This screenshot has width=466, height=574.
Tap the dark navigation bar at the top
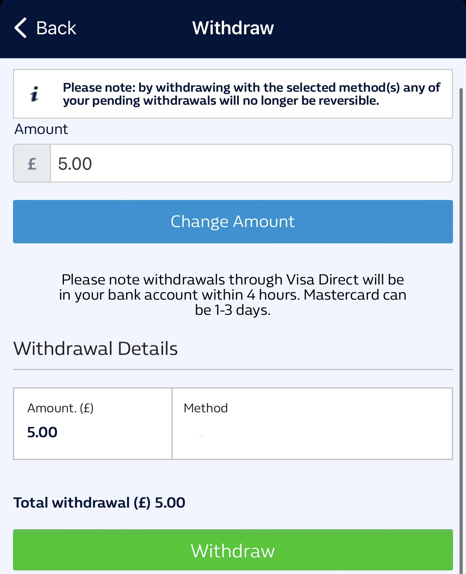325,27
